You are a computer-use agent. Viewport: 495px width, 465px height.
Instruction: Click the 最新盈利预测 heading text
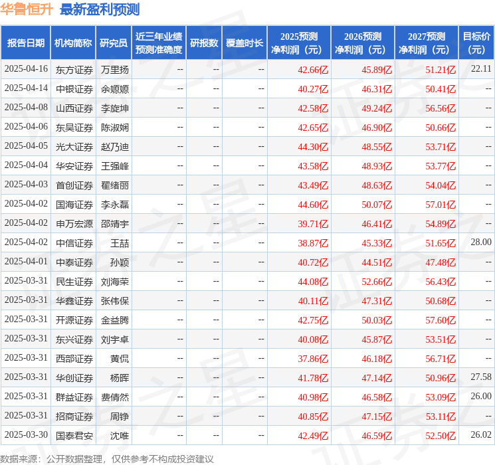click(100, 9)
